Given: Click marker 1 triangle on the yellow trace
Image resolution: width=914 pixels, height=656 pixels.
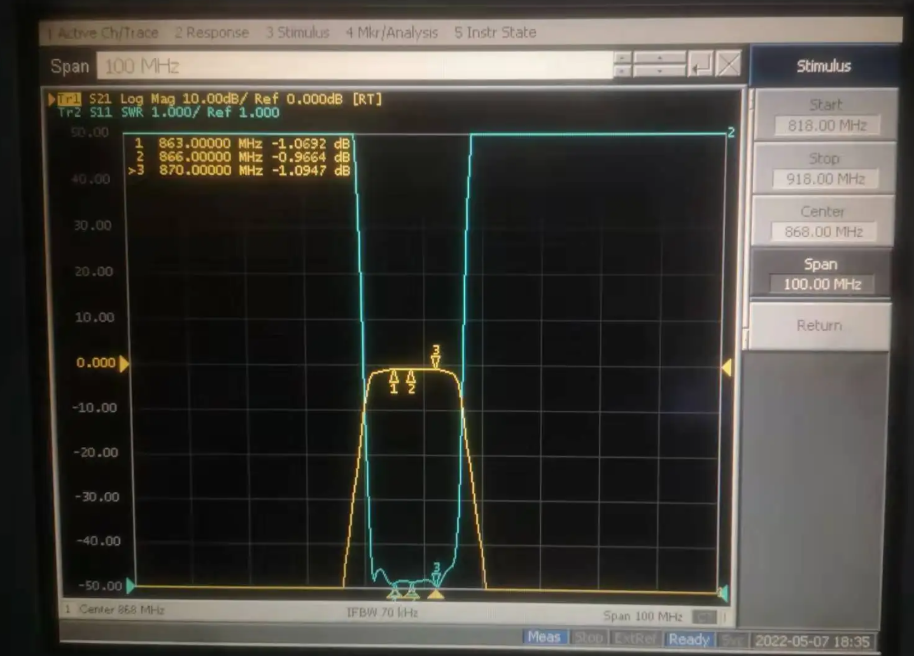Looking at the screenshot, I should click(x=394, y=376).
